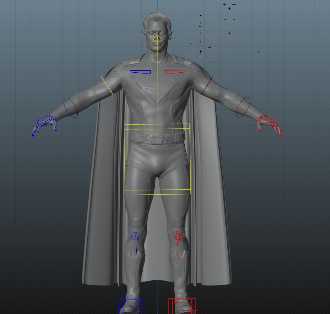
Task: Select the red knee pole-vector circle
Action: (180, 237)
